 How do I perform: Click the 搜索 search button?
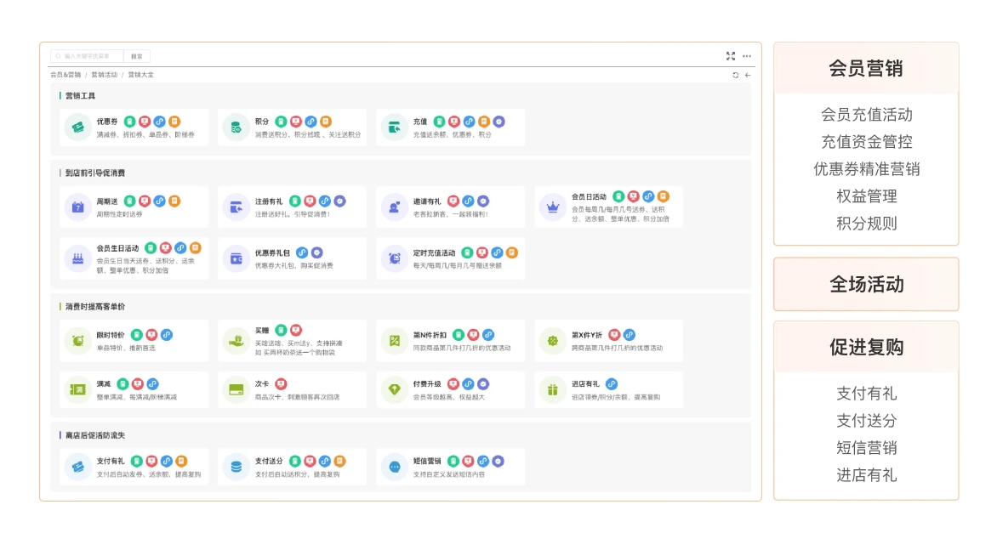click(136, 56)
